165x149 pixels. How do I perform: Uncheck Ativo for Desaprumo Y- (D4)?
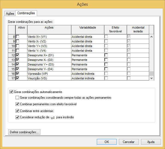pos(17,69)
